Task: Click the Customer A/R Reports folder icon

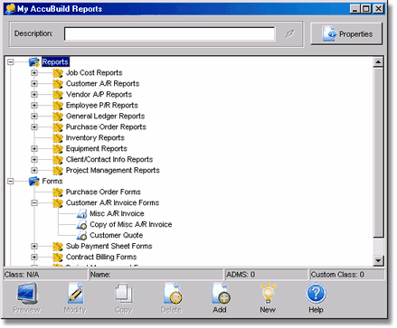Action: [58, 84]
